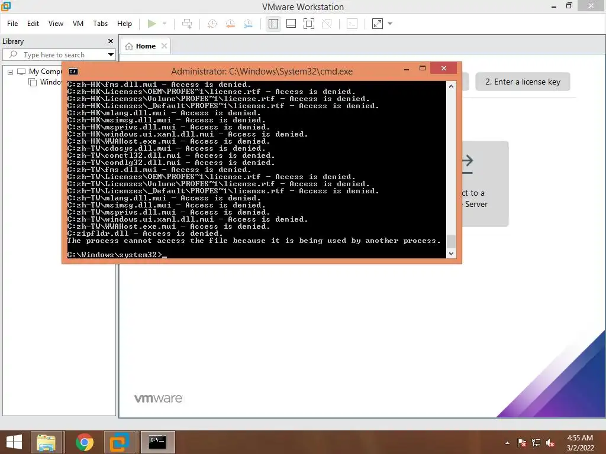Click the 'C:zipfldr.dll - Access is denied' line
606x454 pixels.
[145, 234]
